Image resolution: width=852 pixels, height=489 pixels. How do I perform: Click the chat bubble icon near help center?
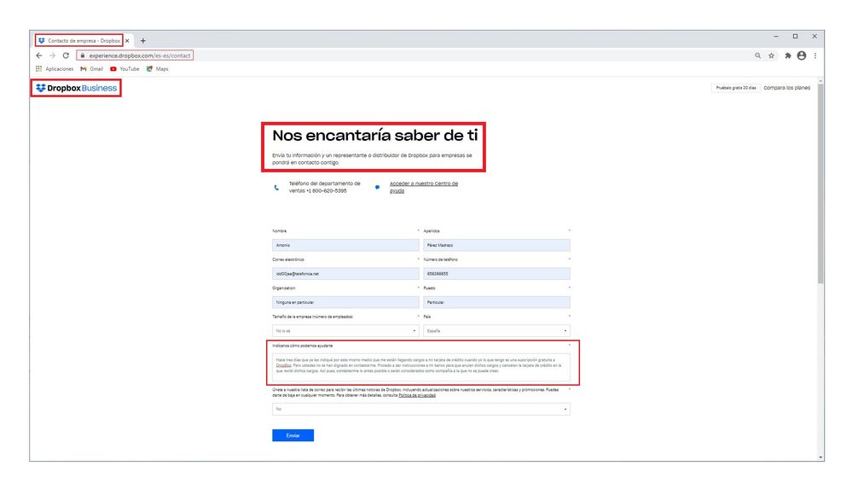pos(377,187)
